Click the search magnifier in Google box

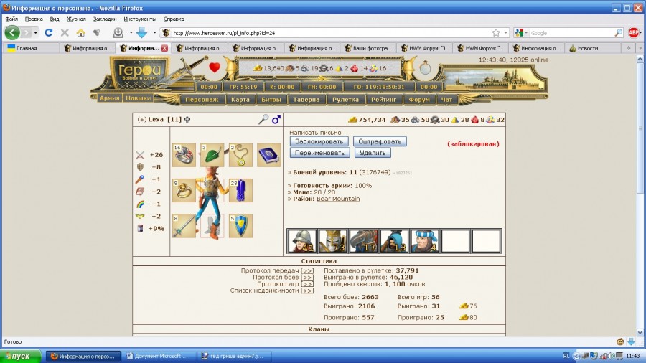pos(618,33)
